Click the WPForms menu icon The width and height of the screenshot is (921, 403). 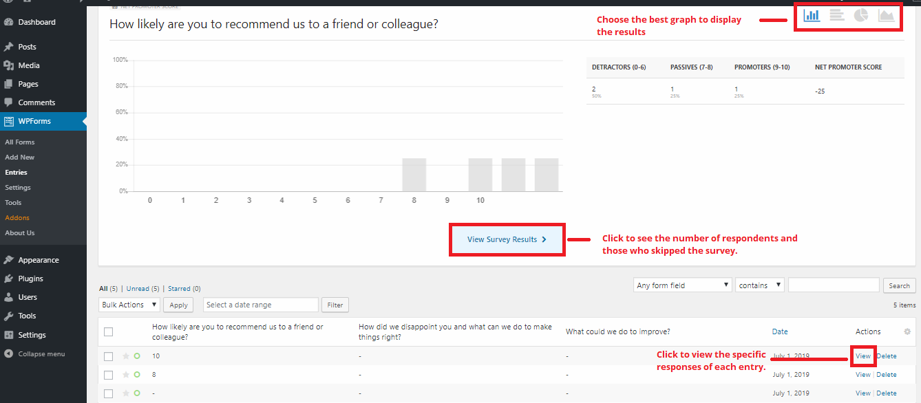[8, 121]
